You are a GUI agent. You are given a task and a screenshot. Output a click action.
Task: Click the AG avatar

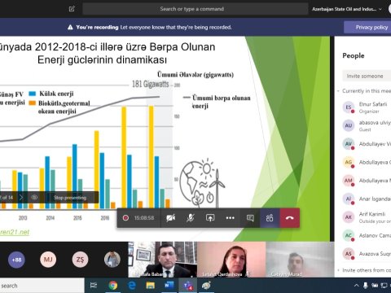(x=349, y=162)
